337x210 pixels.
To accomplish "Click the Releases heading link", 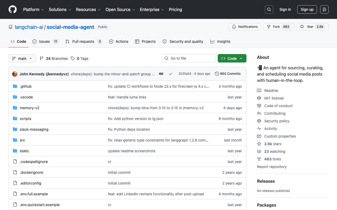I will [266, 181].
